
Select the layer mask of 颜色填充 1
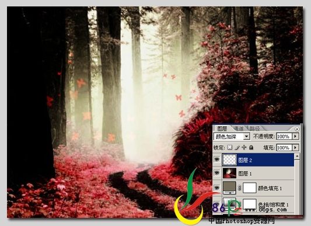click(250, 188)
